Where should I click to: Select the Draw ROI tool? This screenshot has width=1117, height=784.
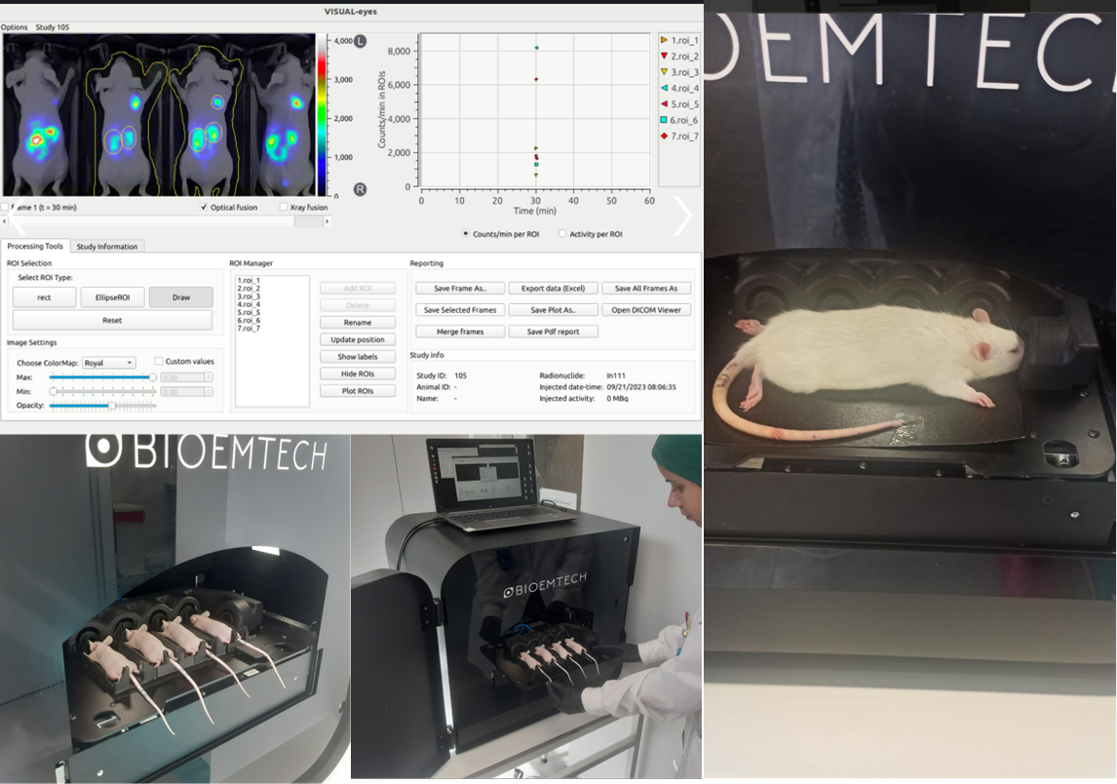coord(180,297)
